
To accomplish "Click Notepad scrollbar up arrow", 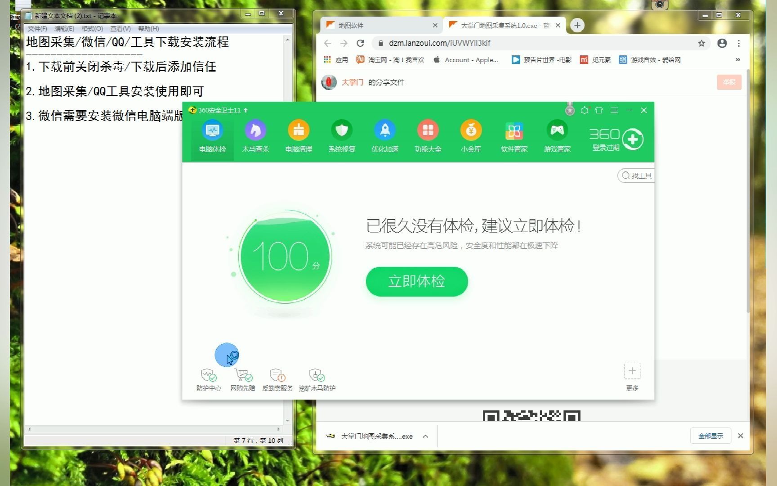I will click(x=288, y=40).
